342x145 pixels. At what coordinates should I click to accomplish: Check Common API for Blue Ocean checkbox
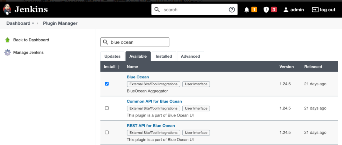[x=107, y=108]
